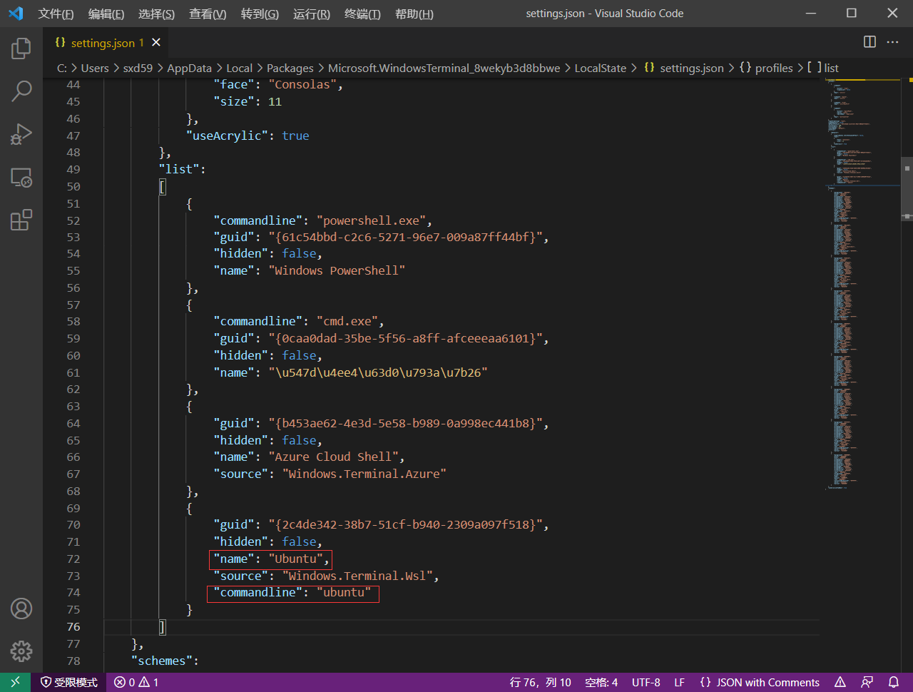Viewport: 913px width, 692px height.
Task: Click the settings.json breadcrumb segment
Action: [684, 68]
